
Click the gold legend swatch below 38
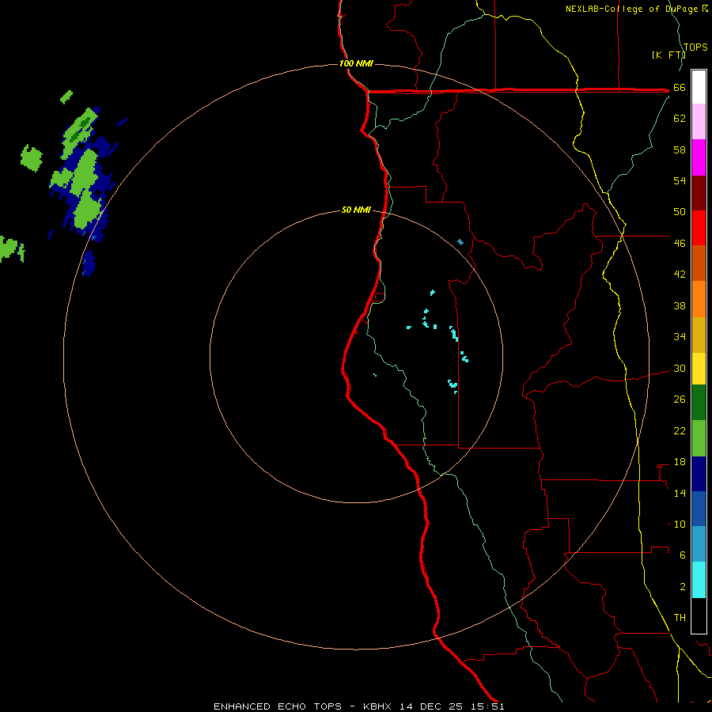tap(699, 335)
